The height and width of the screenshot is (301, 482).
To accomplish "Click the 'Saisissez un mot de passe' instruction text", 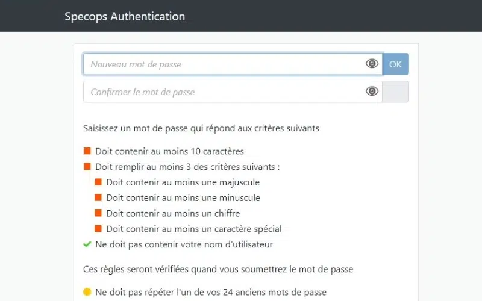I will pos(201,128).
